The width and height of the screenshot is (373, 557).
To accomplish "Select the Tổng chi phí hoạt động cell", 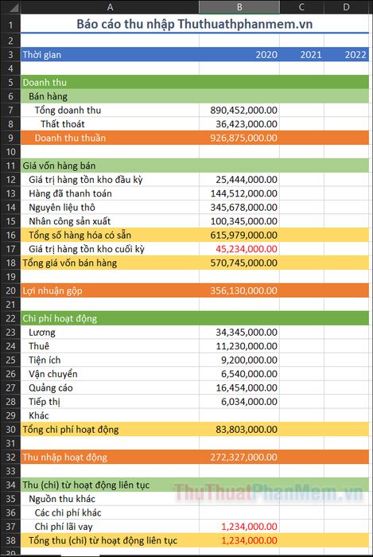I will point(110,430).
